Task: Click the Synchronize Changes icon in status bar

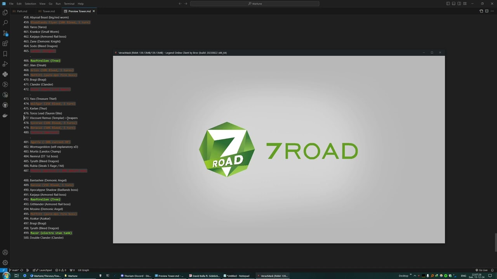Action: pyautogui.click(x=22, y=270)
